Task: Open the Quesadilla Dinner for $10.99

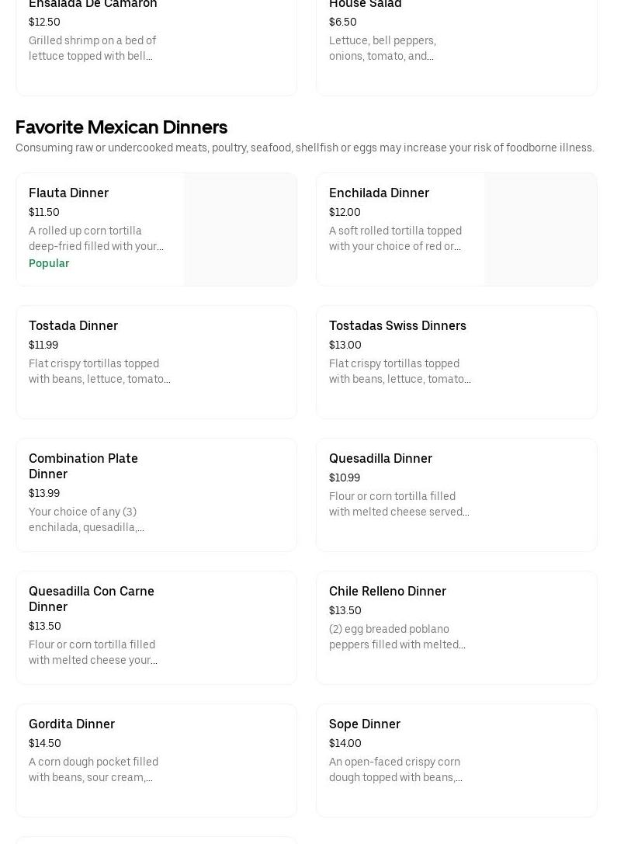Action: [456, 495]
